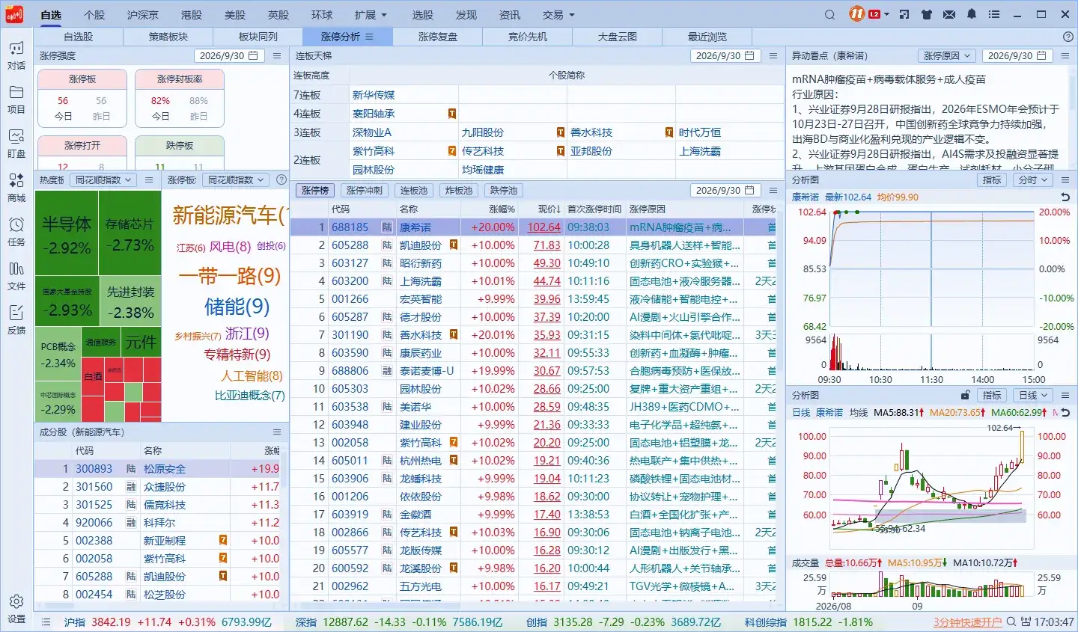The width and height of the screenshot is (1078, 632).
Task: Expand the 交易 menu dropdown
Action: point(559,14)
